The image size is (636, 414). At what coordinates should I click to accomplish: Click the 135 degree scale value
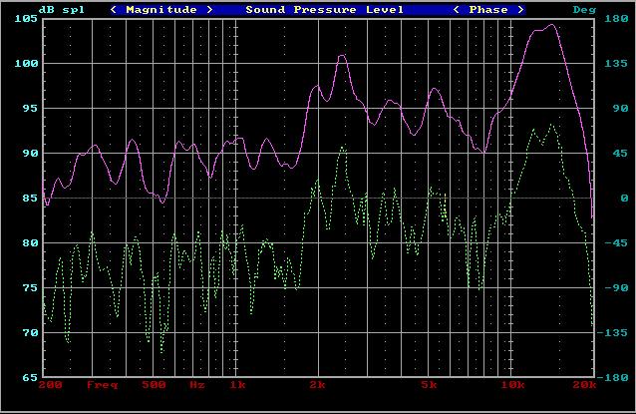[x=616, y=63]
